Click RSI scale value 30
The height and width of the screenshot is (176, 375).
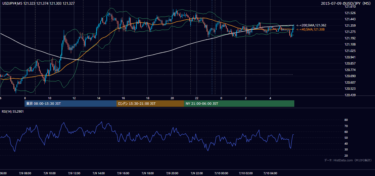click(x=346, y=149)
